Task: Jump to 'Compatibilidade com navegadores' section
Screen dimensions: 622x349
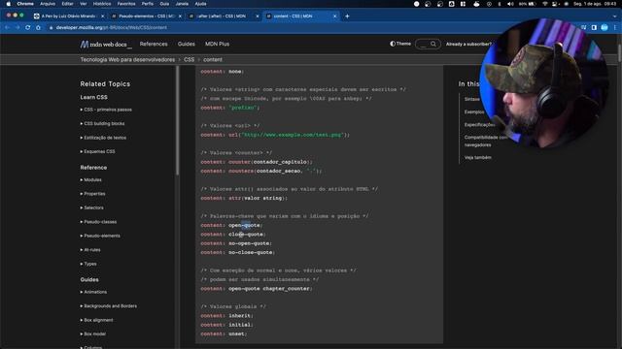Action: tap(486, 142)
